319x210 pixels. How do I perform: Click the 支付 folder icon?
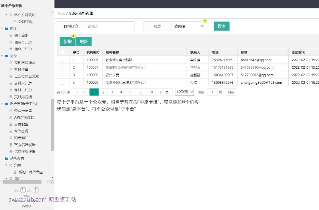point(6,56)
